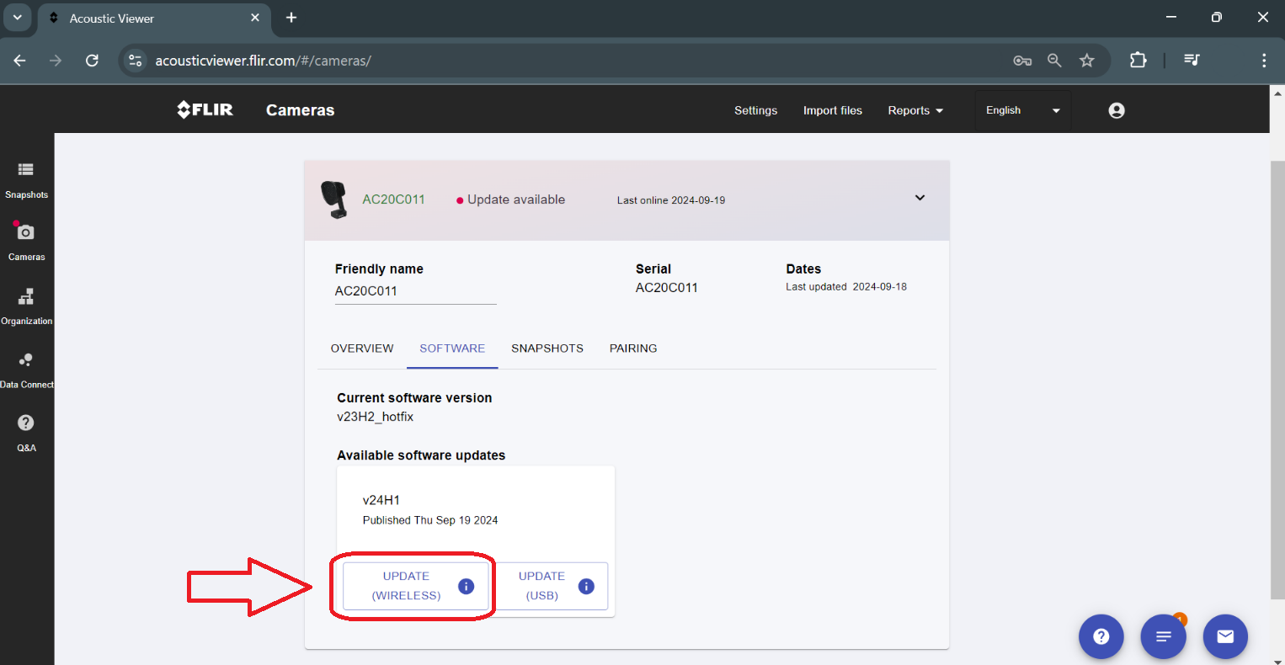The image size is (1285, 665).
Task: Open the Organization sidebar icon
Action: point(26,305)
